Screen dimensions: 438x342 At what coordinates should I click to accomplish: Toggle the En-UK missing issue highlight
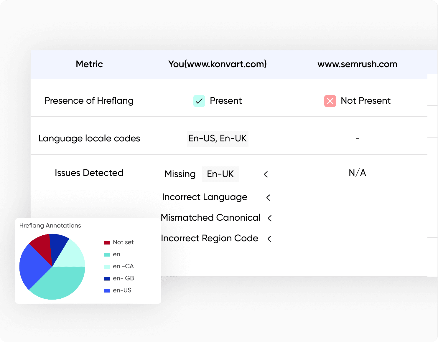(x=220, y=174)
